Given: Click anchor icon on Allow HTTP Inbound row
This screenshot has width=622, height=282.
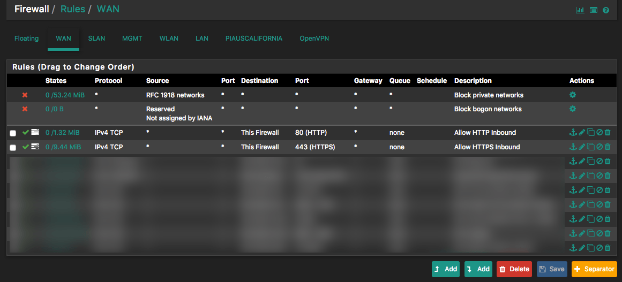Looking at the screenshot, I should pyautogui.click(x=573, y=133).
